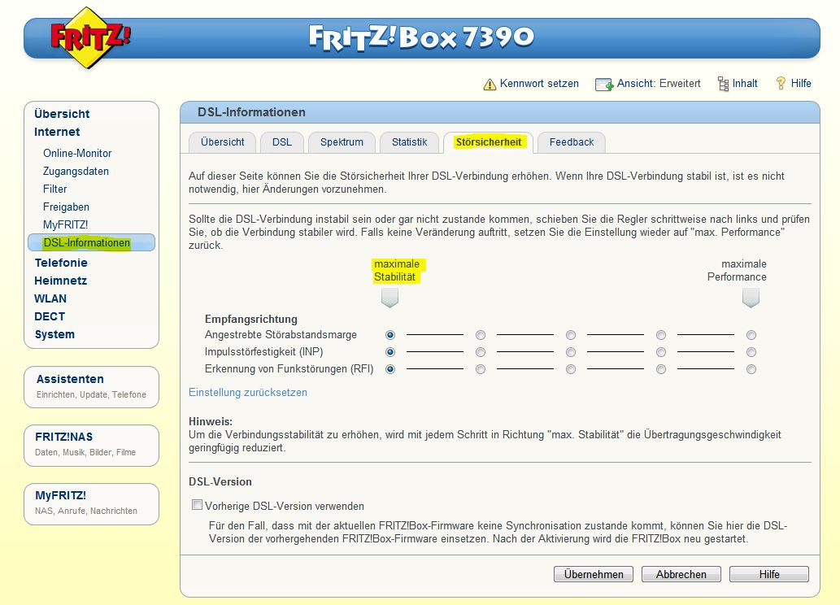
Task: Click the maximale Stabilität slider marker
Action: (390, 298)
